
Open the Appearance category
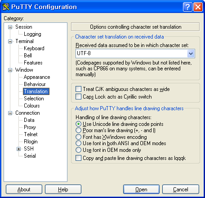tap(37, 77)
